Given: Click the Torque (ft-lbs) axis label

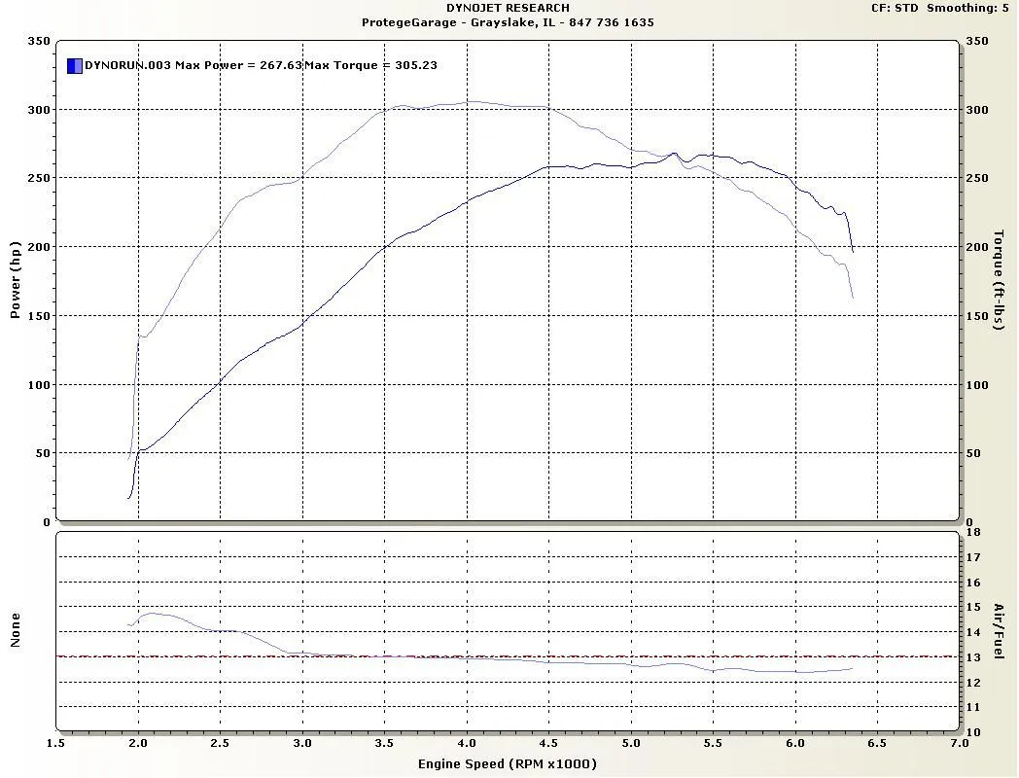Looking at the screenshot, I should (999, 280).
